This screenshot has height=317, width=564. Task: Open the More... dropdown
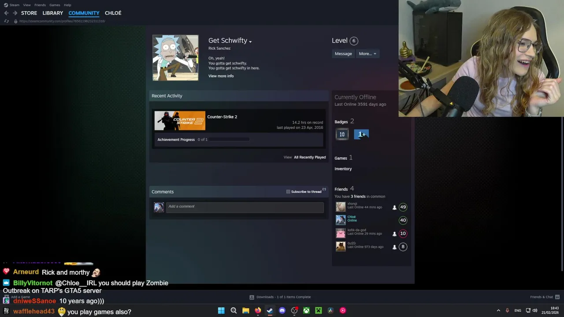pyautogui.click(x=367, y=54)
